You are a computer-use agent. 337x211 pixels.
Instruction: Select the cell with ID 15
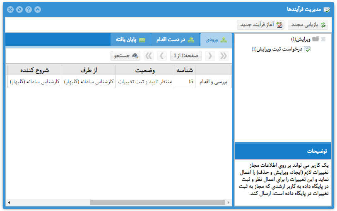coord(185,82)
